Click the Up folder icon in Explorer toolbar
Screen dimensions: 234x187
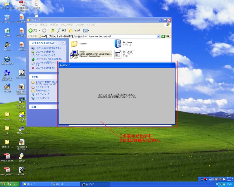(x=53, y=31)
